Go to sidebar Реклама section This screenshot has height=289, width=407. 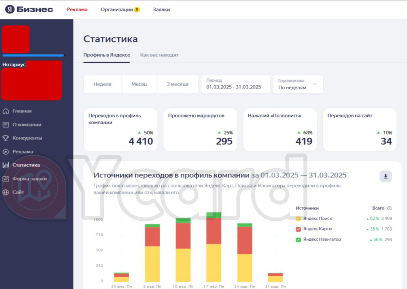point(23,152)
